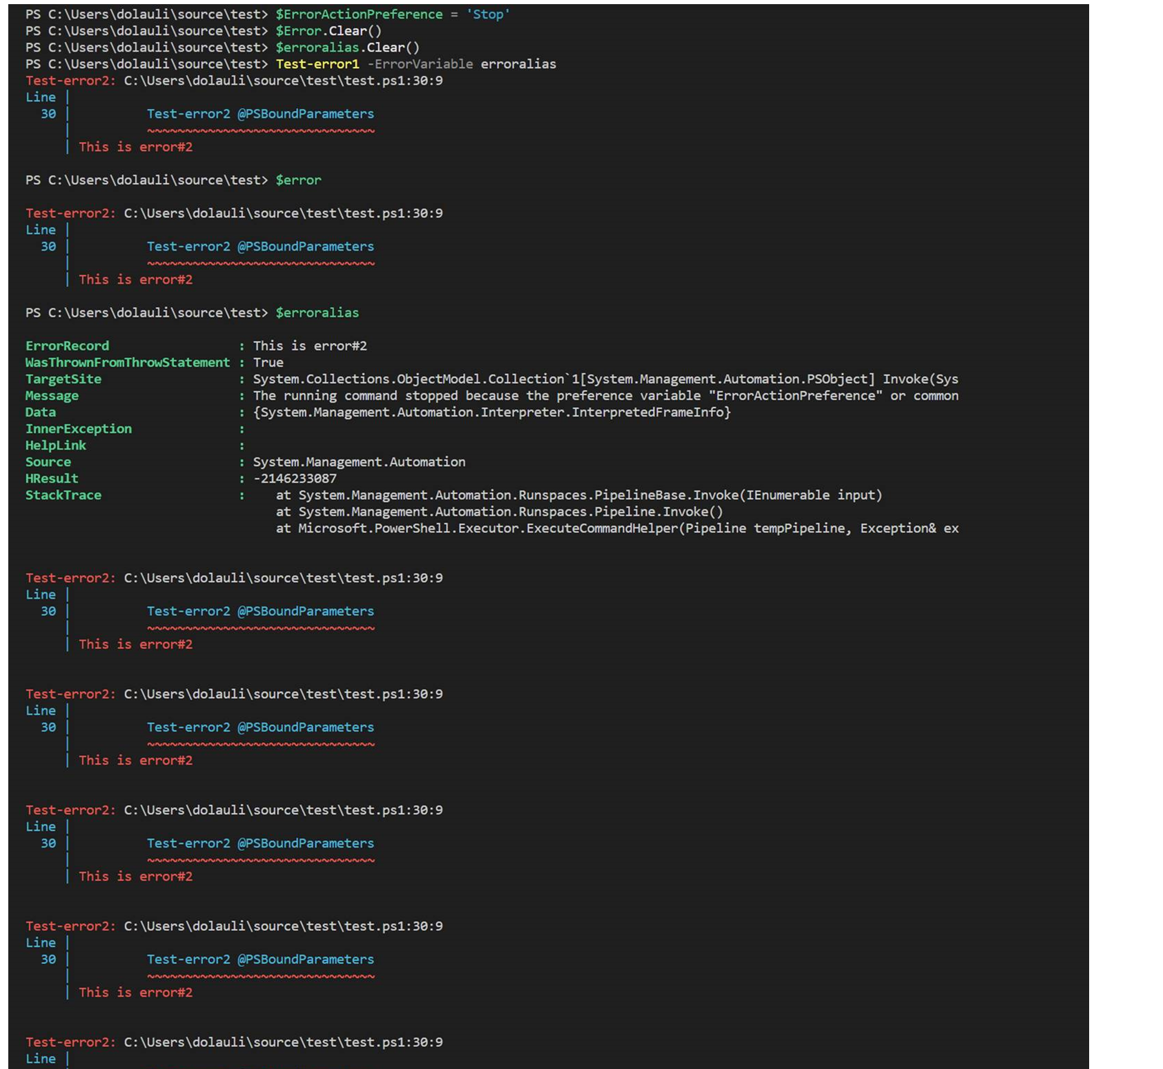Click the System.Management.Automation Source value
The width and height of the screenshot is (1163, 1069).
(x=359, y=461)
